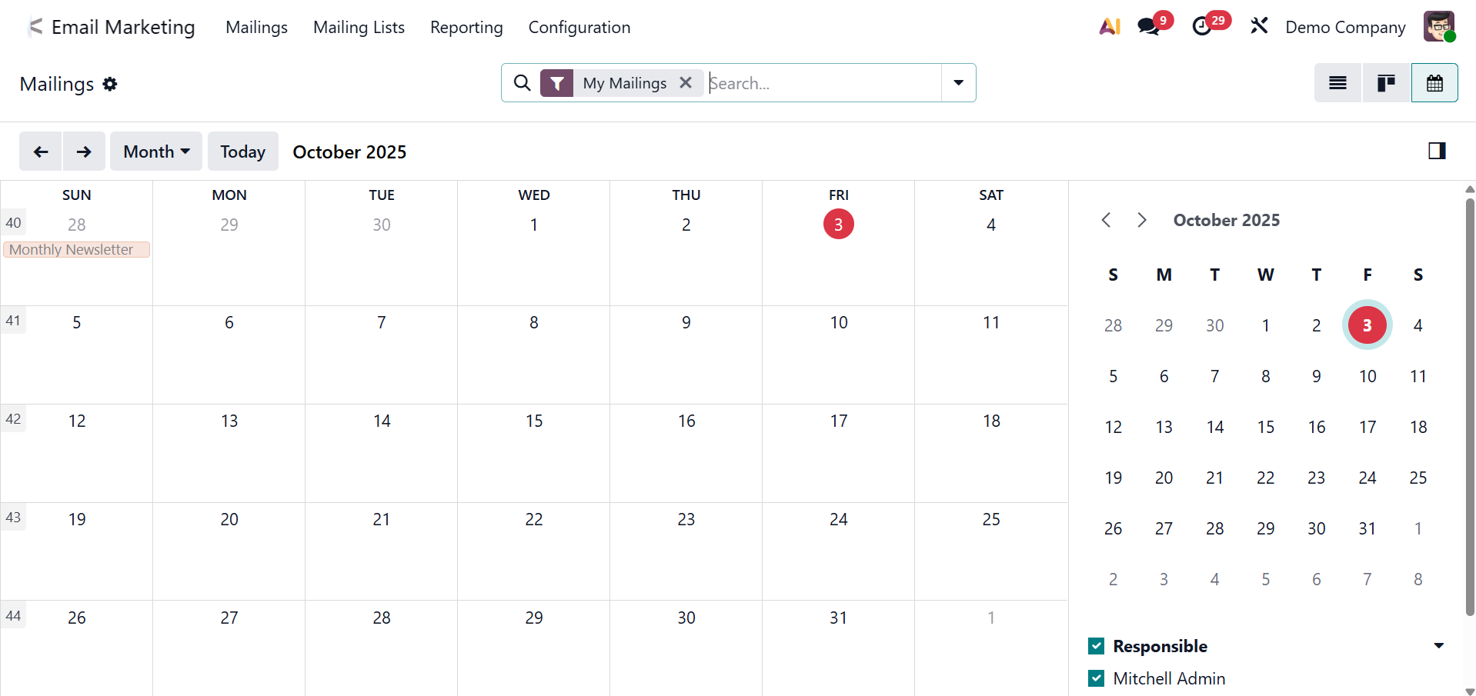This screenshot has height=696, width=1476.
Task: Open the Reporting menu
Action: point(466,28)
